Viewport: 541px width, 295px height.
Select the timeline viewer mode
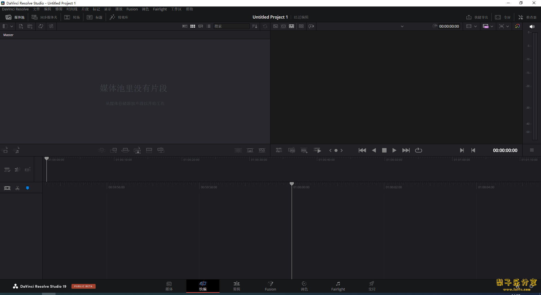click(292, 26)
